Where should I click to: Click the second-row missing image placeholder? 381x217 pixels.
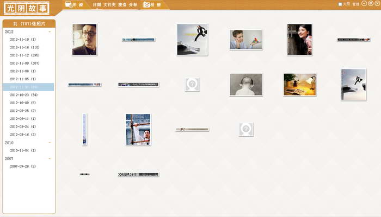[x=192, y=85]
